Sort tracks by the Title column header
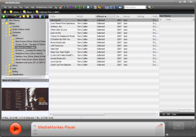This screenshot has height=137, width=196. click(x=62, y=16)
